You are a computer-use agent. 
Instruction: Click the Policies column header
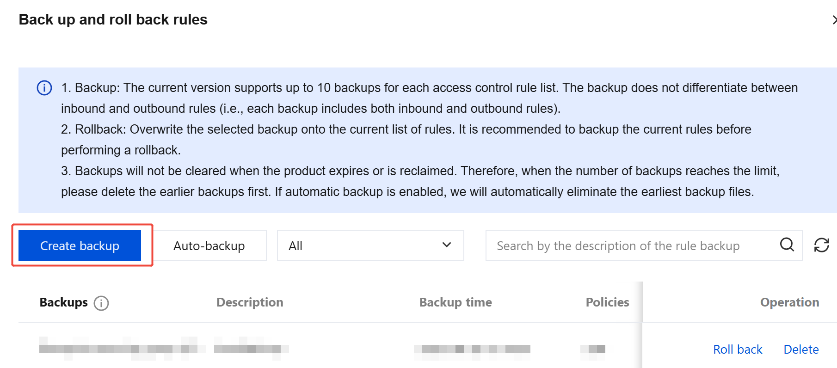tap(607, 302)
